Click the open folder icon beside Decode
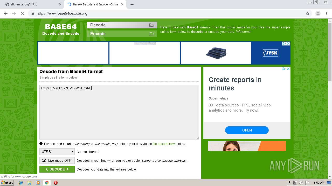The width and height of the screenshot is (332, 186). point(152,25)
